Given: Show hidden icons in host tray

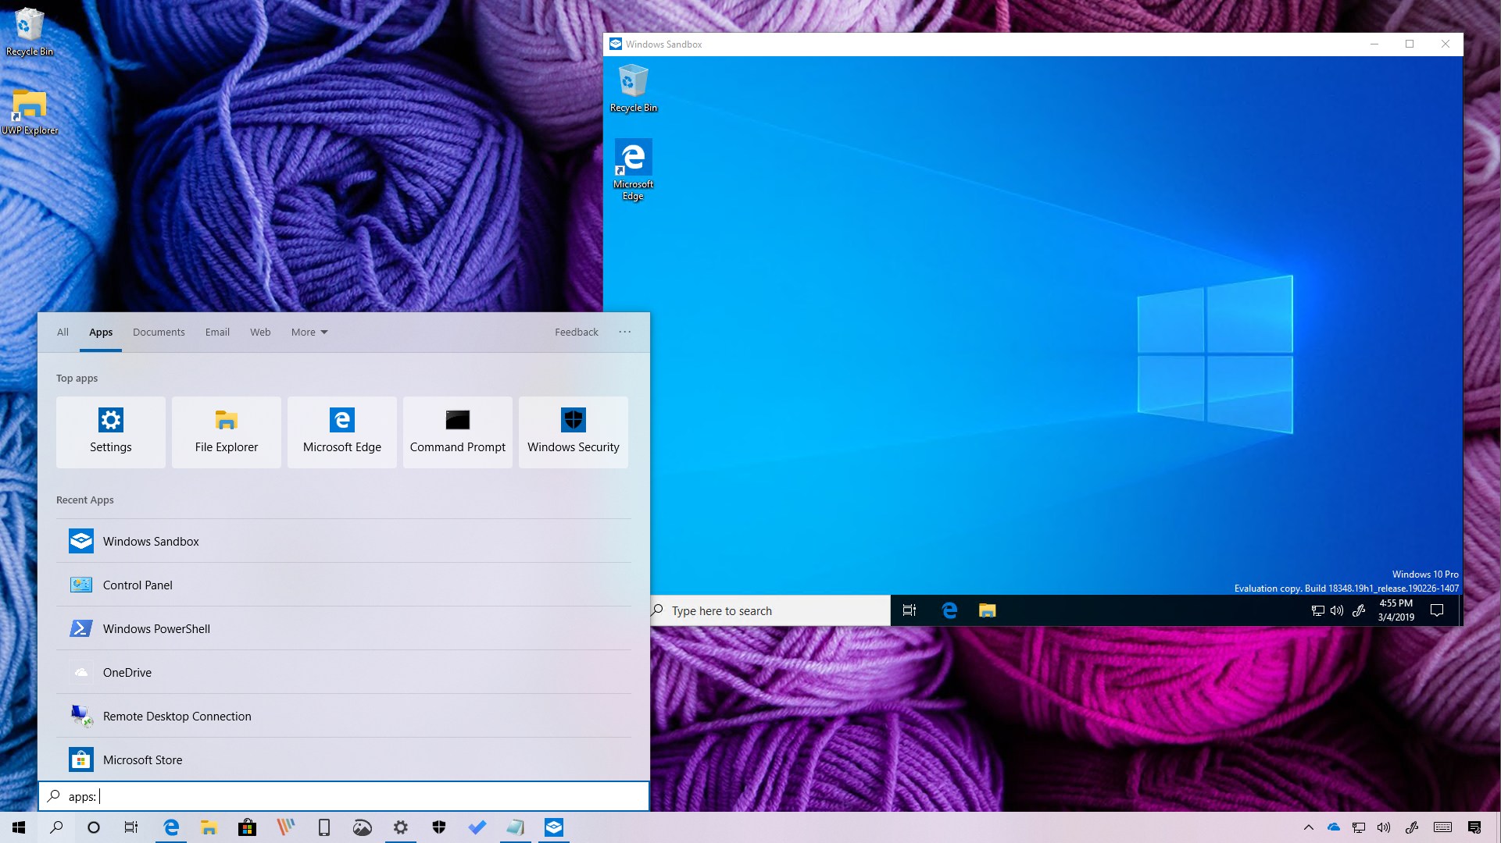Looking at the screenshot, I should coord(1309,827).
